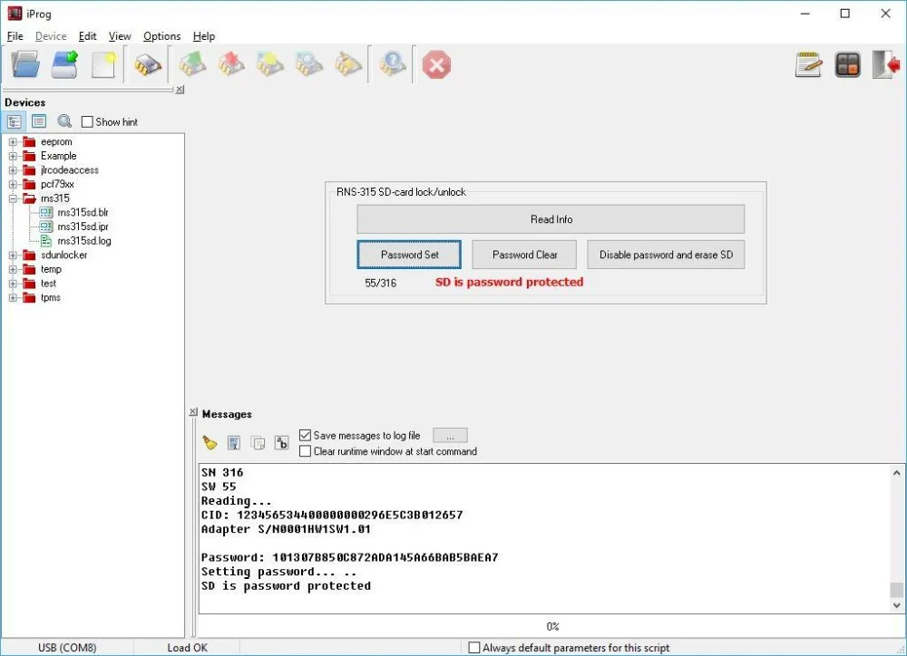This screenshot has width=907, height=656.
Task: Click the Password Set button
Action: (x=409, y=255)
